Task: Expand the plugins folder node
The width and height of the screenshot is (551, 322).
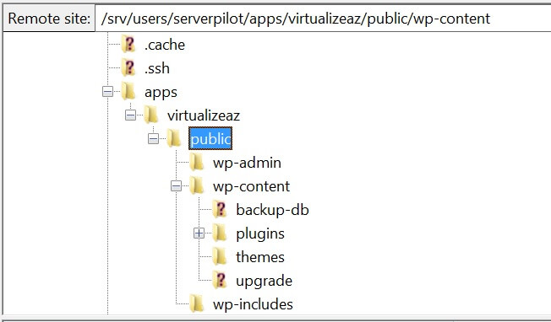Action: coord(199,233)
